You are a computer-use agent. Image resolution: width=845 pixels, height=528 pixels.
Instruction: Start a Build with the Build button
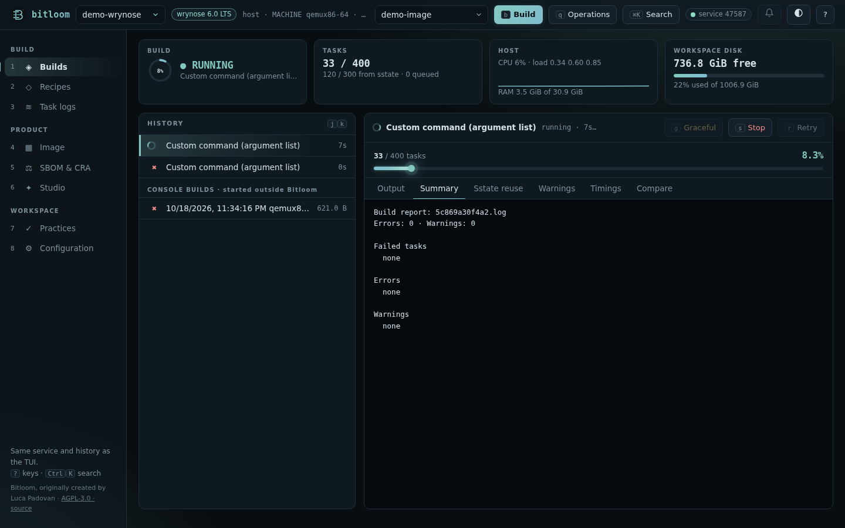click(518, 15)
